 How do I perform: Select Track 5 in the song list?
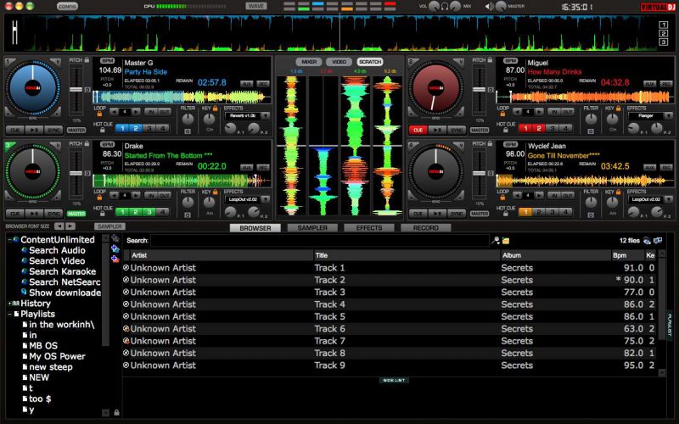point(390,316)
